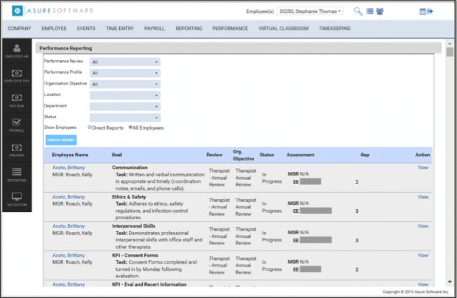Click the employee group icon near search
Screen dimensions: 457x298
click(x=381, y=10)
